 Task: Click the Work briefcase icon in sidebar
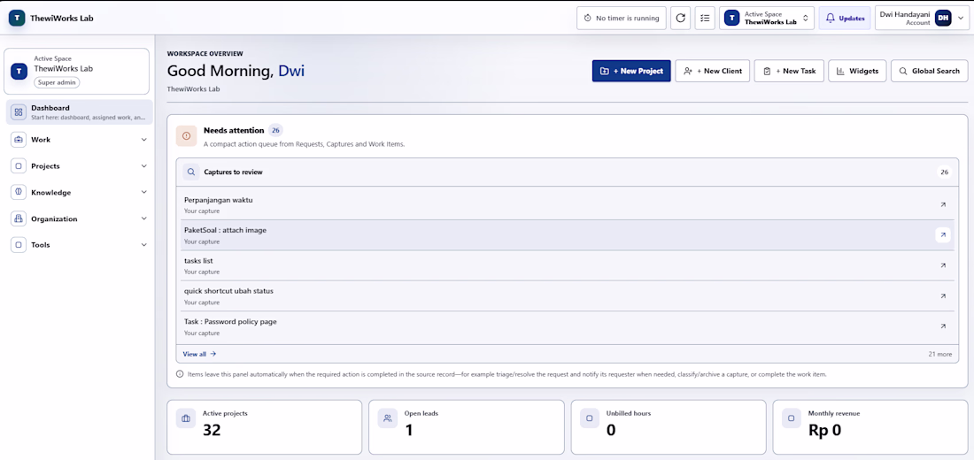(19, 140)
